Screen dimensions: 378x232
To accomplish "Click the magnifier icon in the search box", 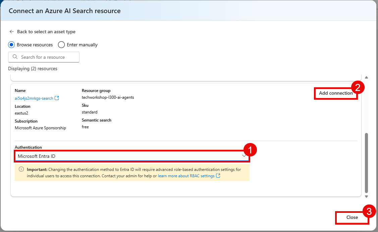I will 15,57.
